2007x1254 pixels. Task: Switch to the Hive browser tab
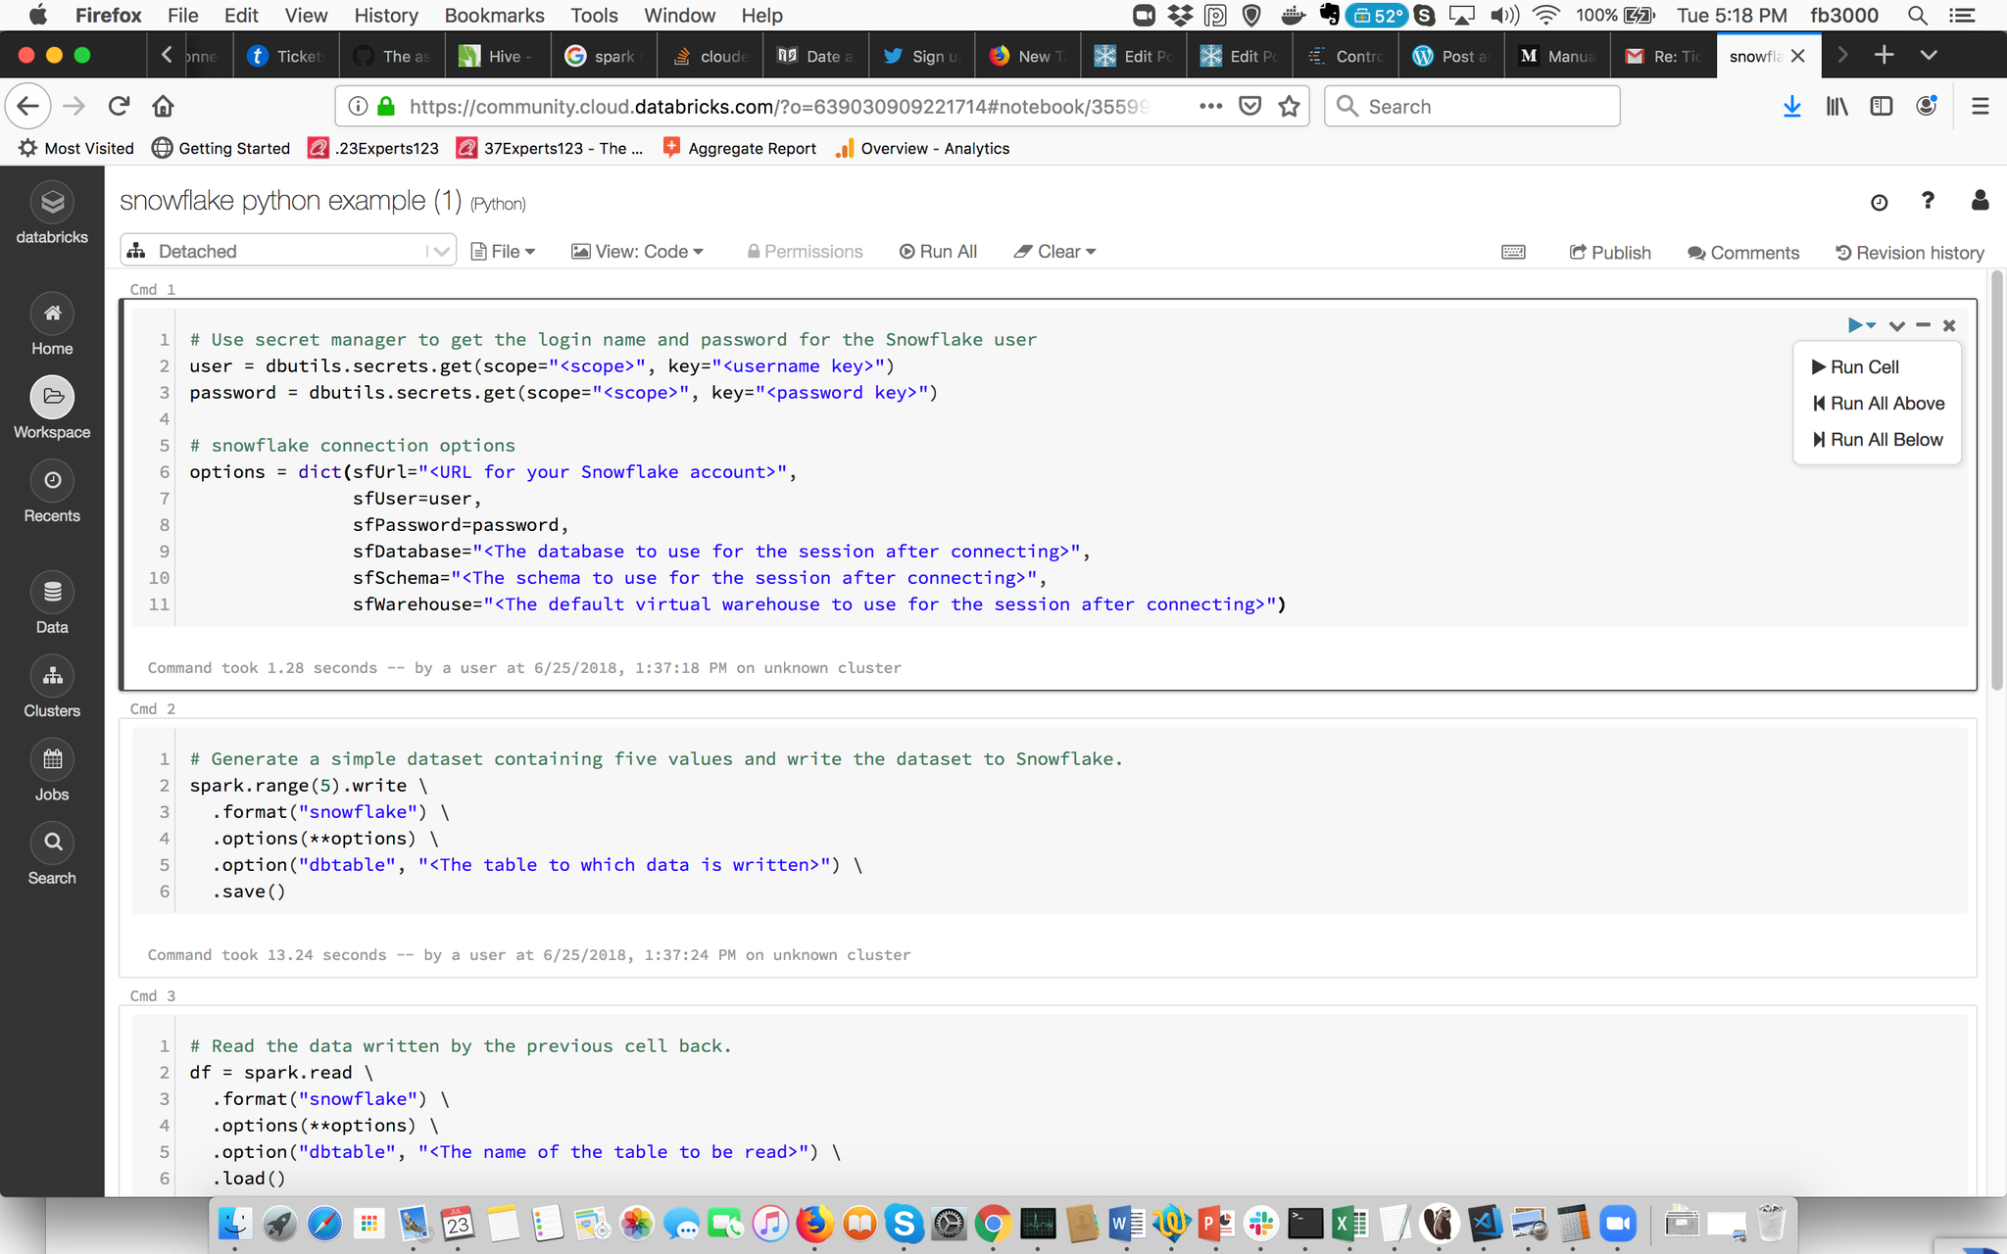[x=497, y=56]
